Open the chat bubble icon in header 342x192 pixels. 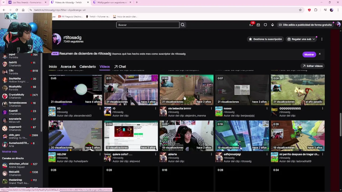(x=265, y=25)
